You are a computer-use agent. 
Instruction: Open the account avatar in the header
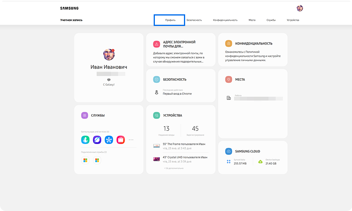pyautogui.click(x=300, y=8)
